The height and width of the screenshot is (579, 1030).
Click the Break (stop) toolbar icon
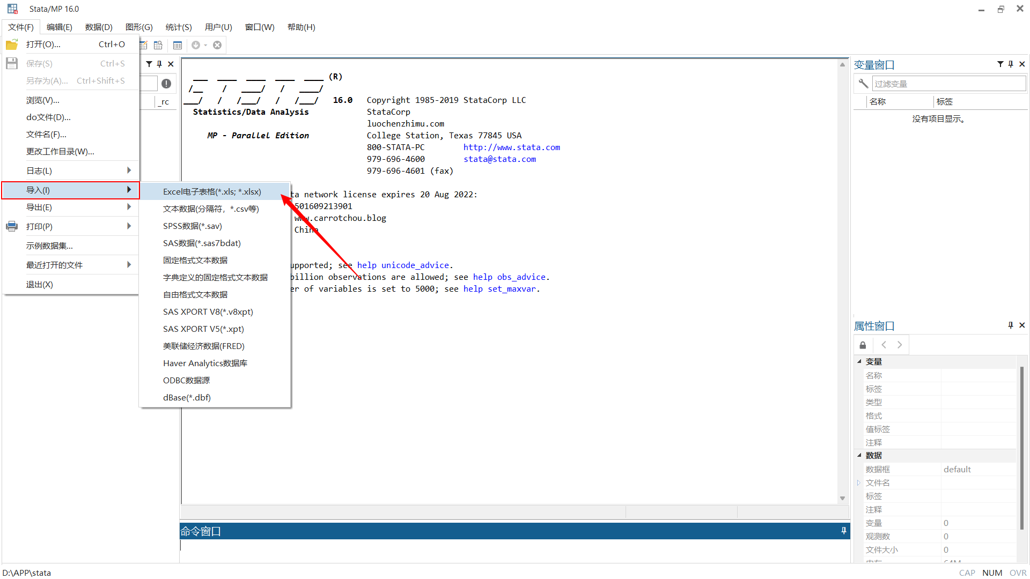[217, 45]
